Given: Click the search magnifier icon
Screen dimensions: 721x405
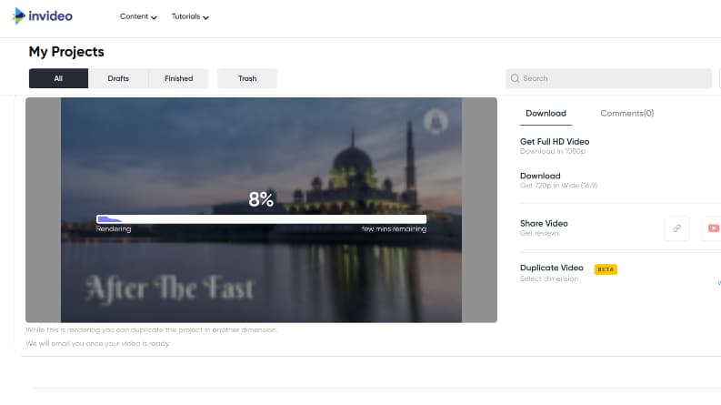Looking at the screenshot, I should (x=515, y=78).
